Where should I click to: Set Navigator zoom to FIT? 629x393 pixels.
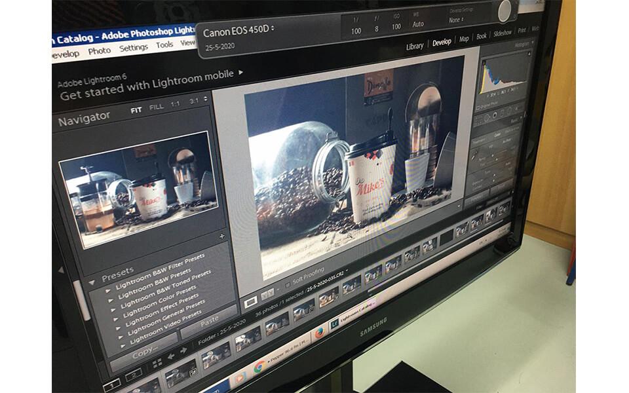pos(136,110)
